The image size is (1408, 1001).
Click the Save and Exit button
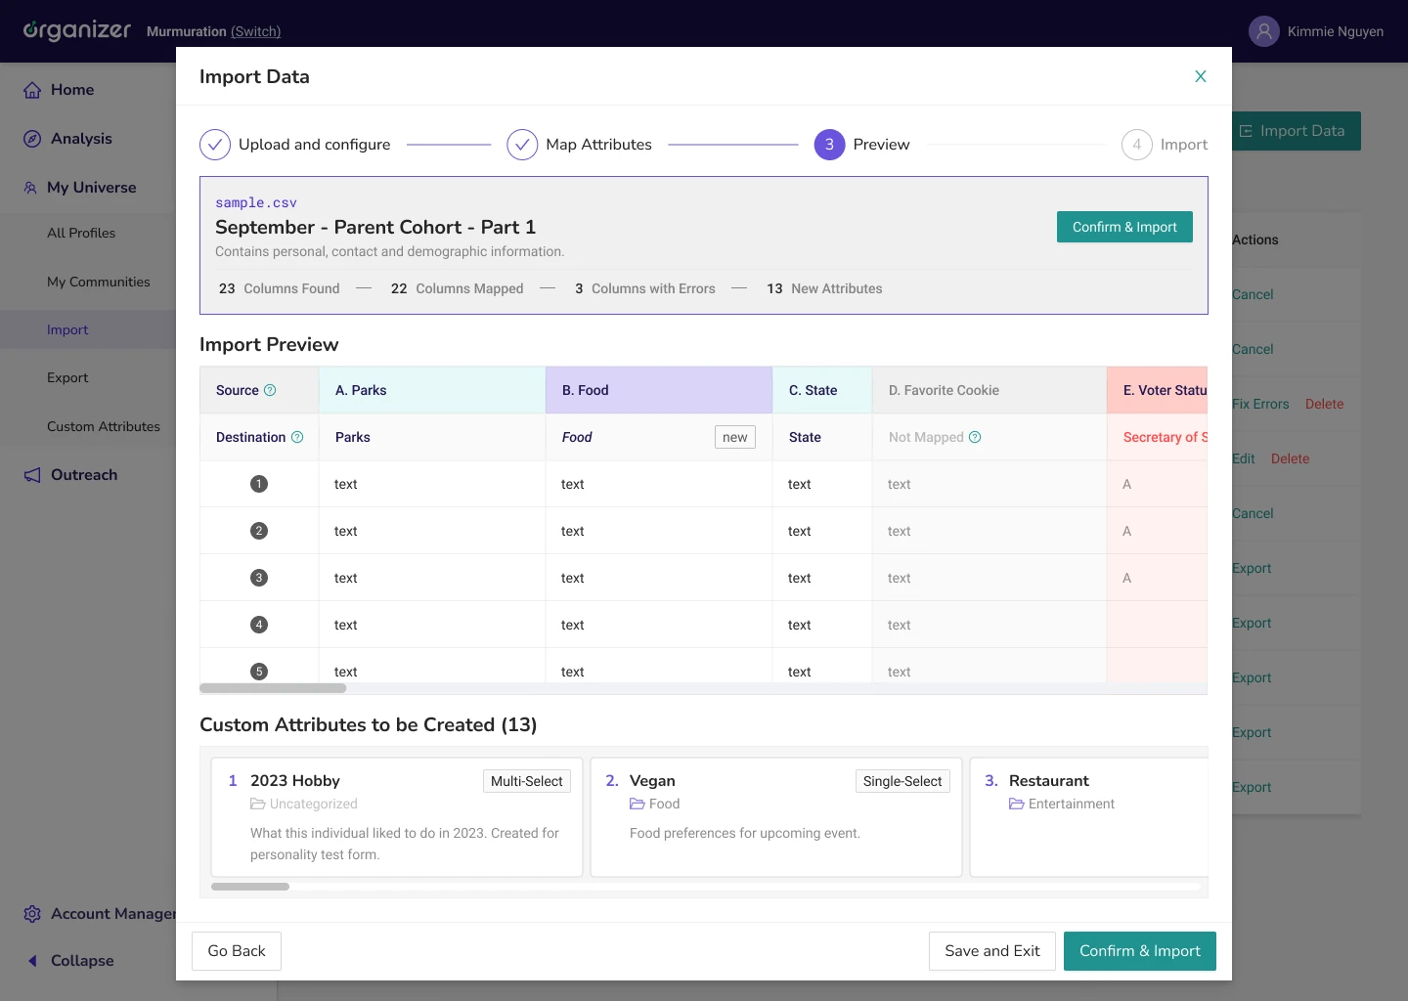[x=992, y=951]
